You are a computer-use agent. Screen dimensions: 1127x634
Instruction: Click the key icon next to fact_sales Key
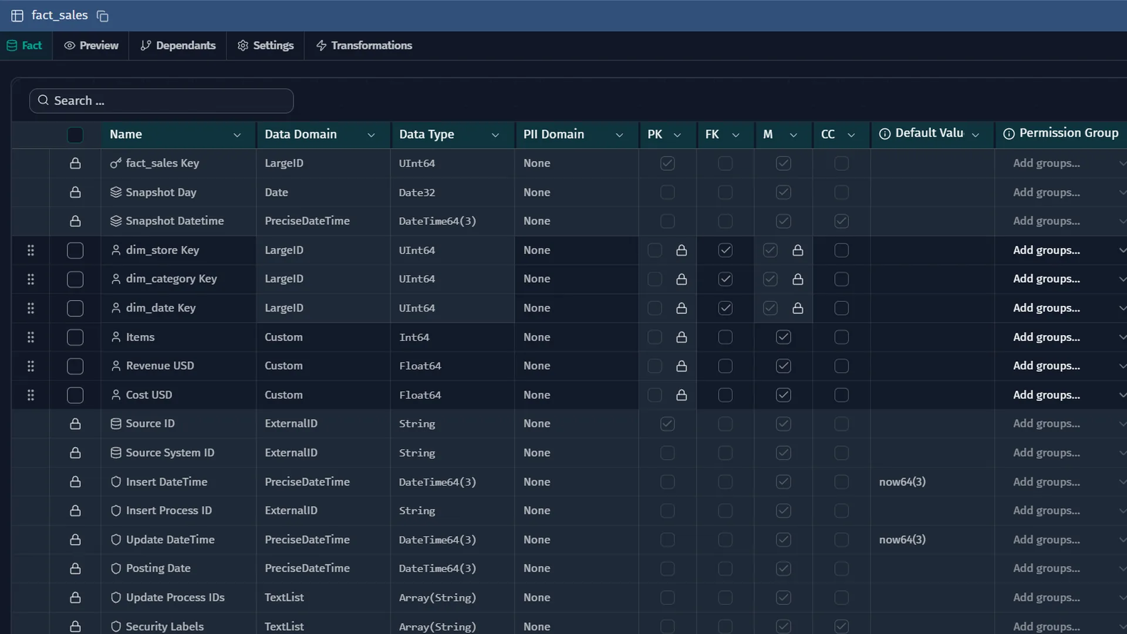[116, 163]
